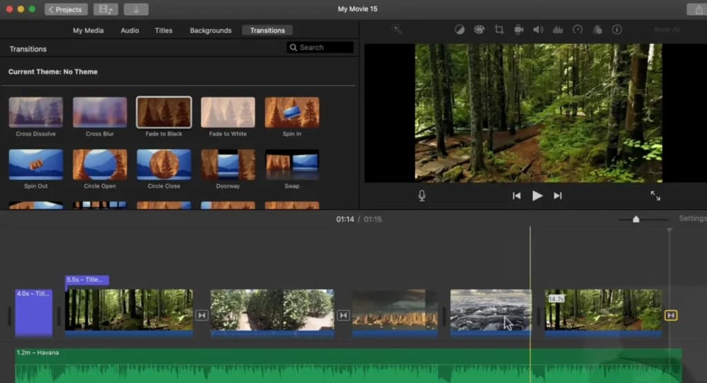
Task: Switch to Audio tab
Action: 130,30
